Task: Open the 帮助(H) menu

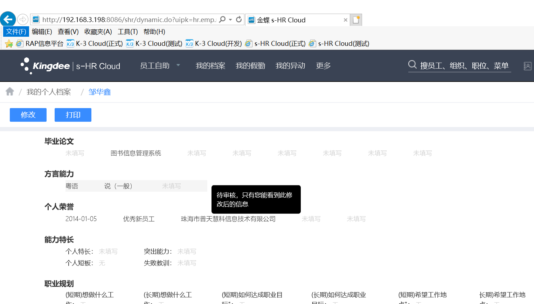Action: click(154, 31)
